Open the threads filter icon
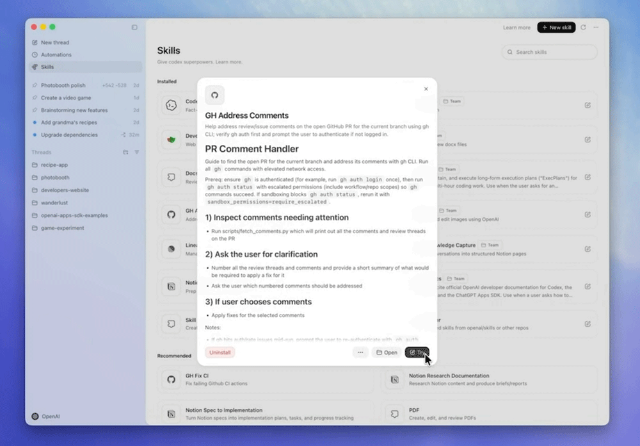This screenshot has height=446, width=640. (136, 153)
